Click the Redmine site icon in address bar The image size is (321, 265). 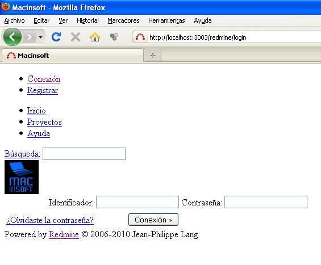tap(140, 37)
